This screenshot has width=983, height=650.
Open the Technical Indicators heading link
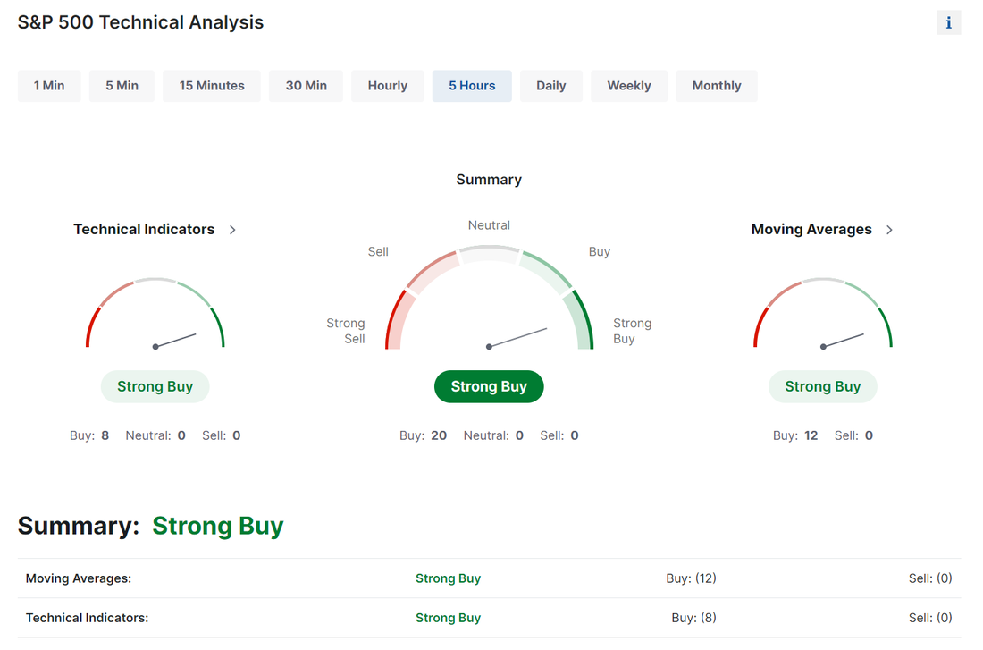(x=144, y=230)
